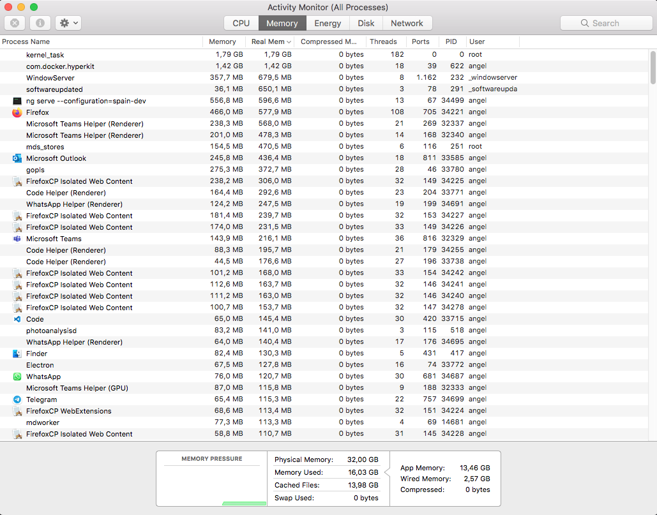657x515 pixels.
Task: Click Physical Memory value 32,00 GB
Action: [x=363, y=459]
